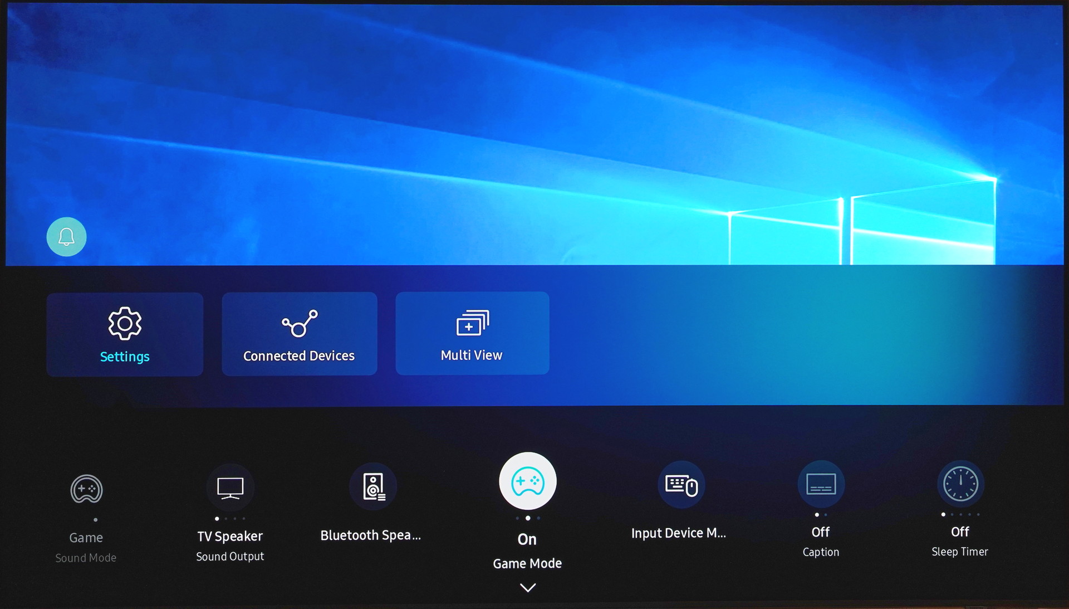Click the gear icon in Settings tile
The width and height of the screenshot is (1069, 609).
(x=125, y=323)
